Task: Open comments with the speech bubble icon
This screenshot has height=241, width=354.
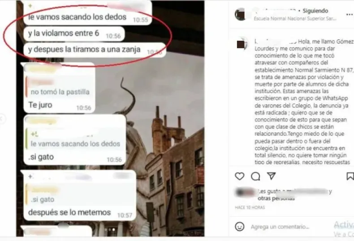Action: [255, 176]
